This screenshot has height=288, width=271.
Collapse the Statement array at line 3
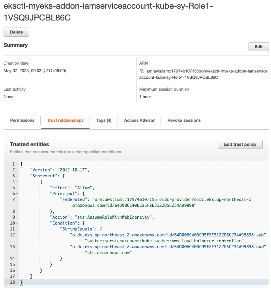[17, 176]
